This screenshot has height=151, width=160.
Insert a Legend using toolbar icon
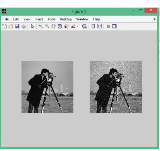100,26
